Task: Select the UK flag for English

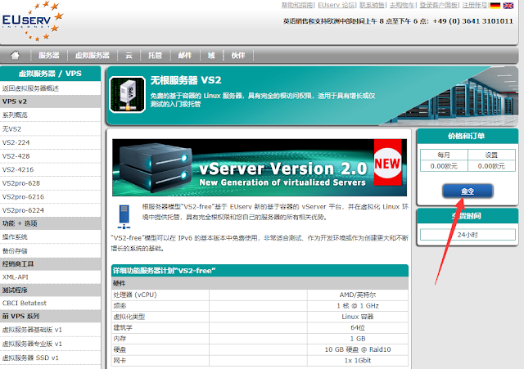Action: pos(508,5)
